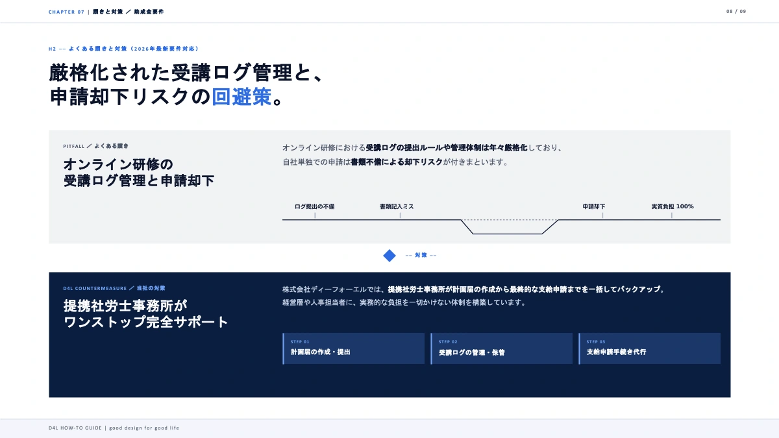Click the page counter 08 / 09

click(736, 12)
